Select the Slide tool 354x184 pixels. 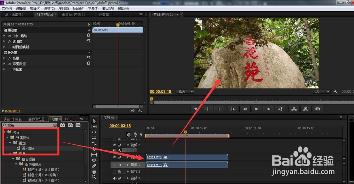pos(94,160)
